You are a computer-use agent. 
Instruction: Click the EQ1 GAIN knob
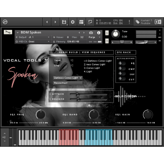point(148,114)
